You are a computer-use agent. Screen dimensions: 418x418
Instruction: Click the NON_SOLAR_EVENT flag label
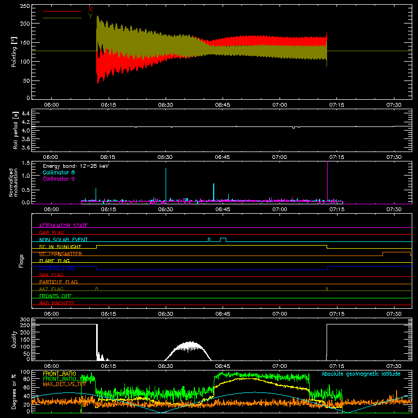pyautogui.click(x=63, y=240)
